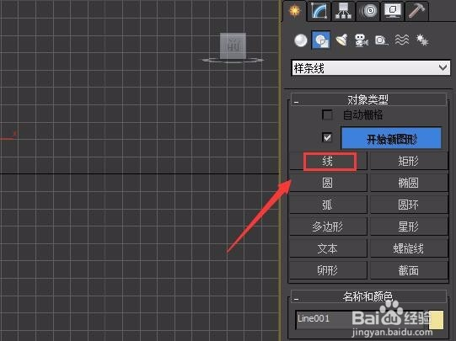Viewport: 456px width, 341px height.
Task: Select the Shapes category icon
Action: click(x=321, y=40)
